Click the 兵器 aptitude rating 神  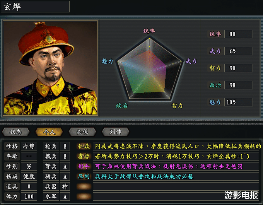[65, 186]
